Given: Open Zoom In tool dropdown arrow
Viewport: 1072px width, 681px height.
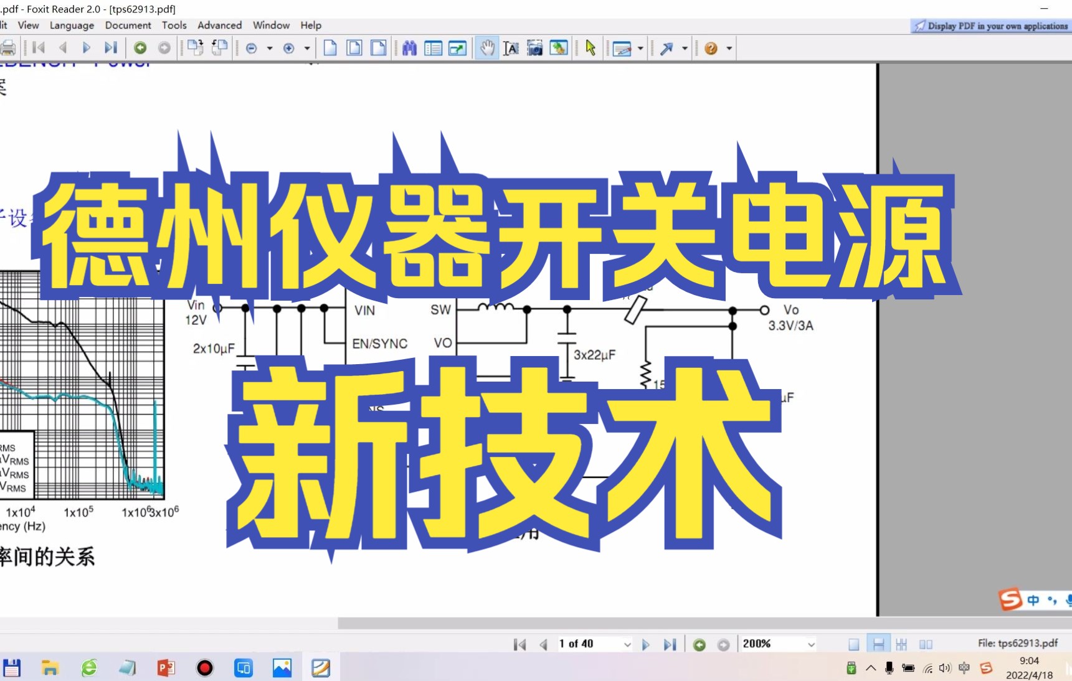Looking at the screenshot, I should click(x=307, y=48).
